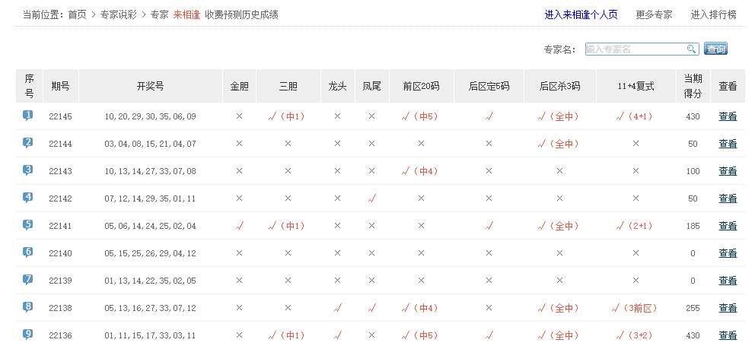
Task: View details for issue 22142
Action: tap(728, 198)
